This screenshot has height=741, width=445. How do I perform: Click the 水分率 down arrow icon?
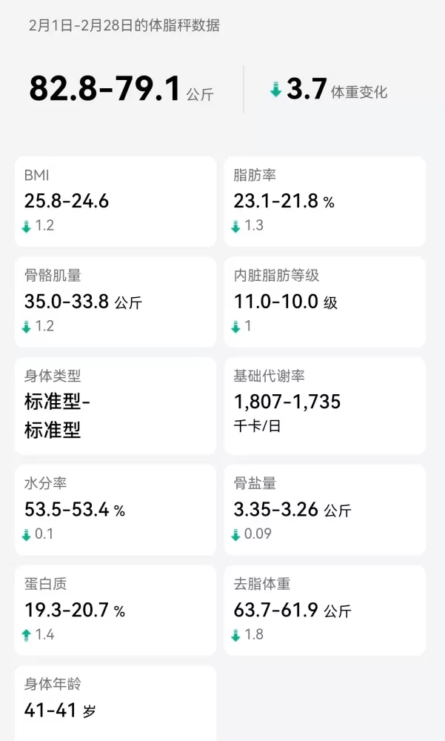pos(27,534)
